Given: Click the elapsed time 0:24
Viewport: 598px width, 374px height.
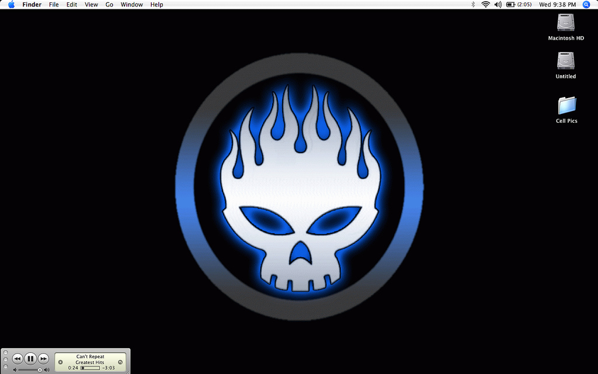Looking at the screenshot, I should click(x=73, y=368).
